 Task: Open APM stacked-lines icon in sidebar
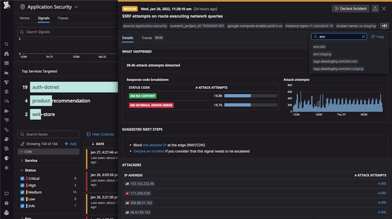click(6, 120)
